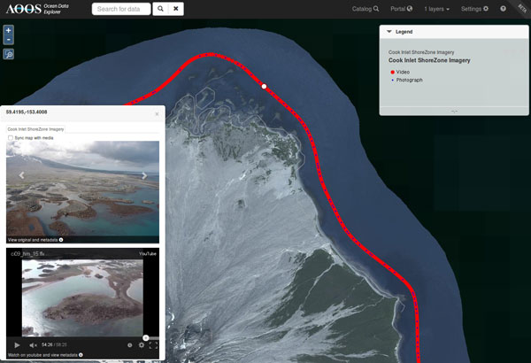
Task: Activate the zoom-to-area magnifier tool
Action: 9,54
